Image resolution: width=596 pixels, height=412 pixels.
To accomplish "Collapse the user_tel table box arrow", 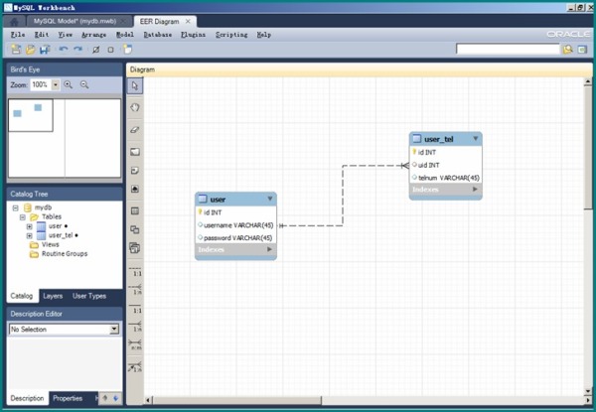I will tap(476, 139).
